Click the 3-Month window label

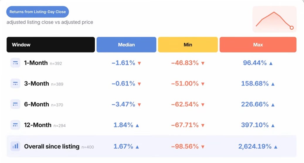36,84
